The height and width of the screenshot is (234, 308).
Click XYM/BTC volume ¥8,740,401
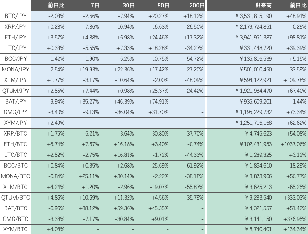(258, 229)
